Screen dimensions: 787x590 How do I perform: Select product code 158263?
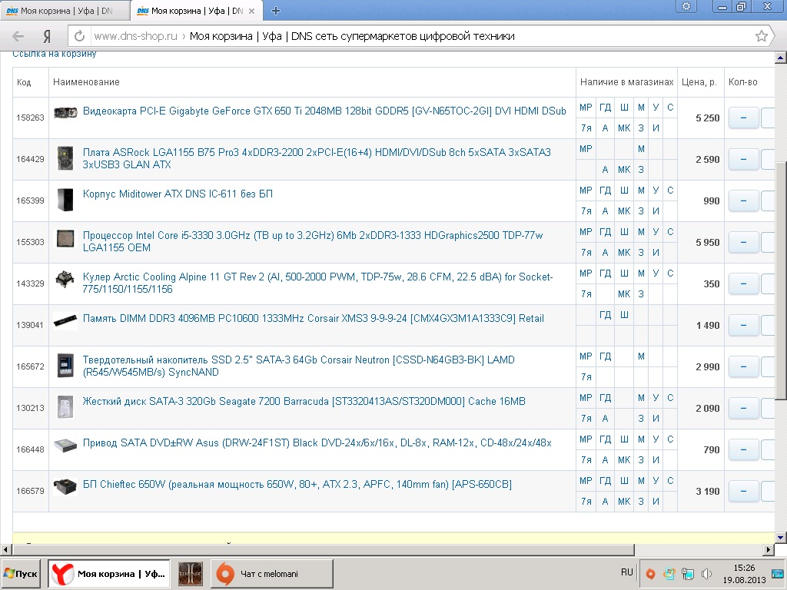[30, 118]
